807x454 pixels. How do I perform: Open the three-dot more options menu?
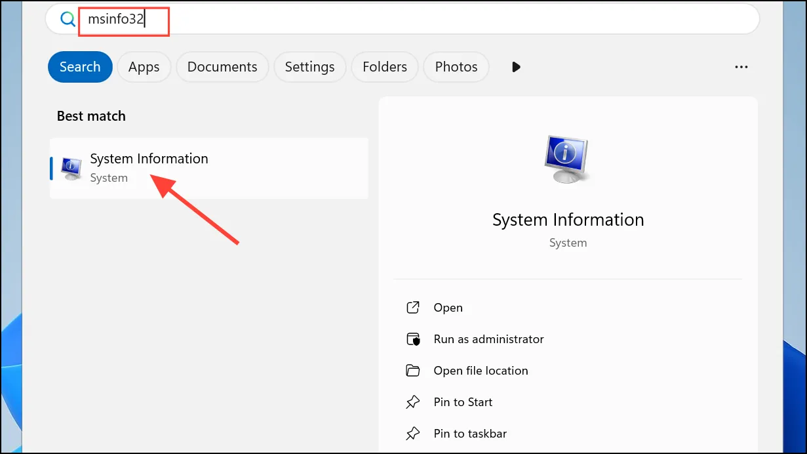pyautogui.click(x=741, y=67)
